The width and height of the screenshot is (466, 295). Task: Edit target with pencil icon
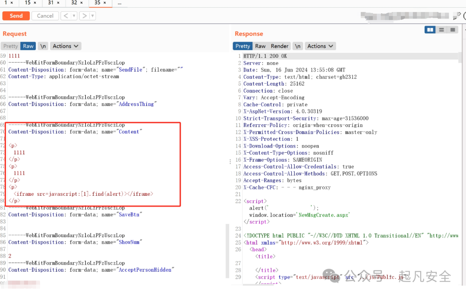[x=457, y=16]
